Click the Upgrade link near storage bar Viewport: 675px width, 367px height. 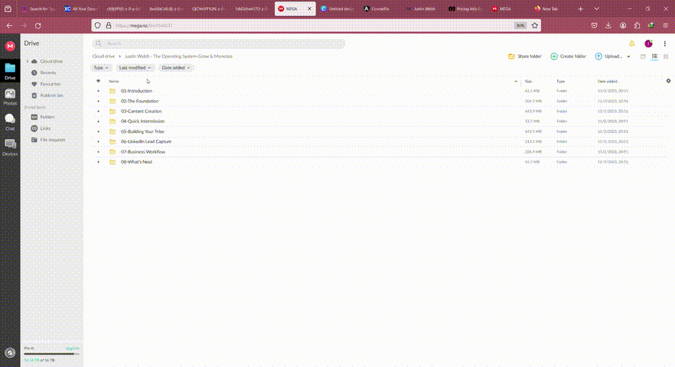(72, 348)
